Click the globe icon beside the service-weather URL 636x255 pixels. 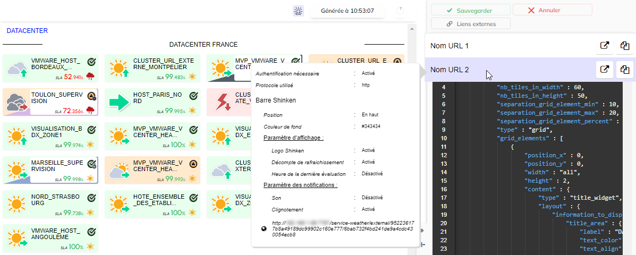264,228
